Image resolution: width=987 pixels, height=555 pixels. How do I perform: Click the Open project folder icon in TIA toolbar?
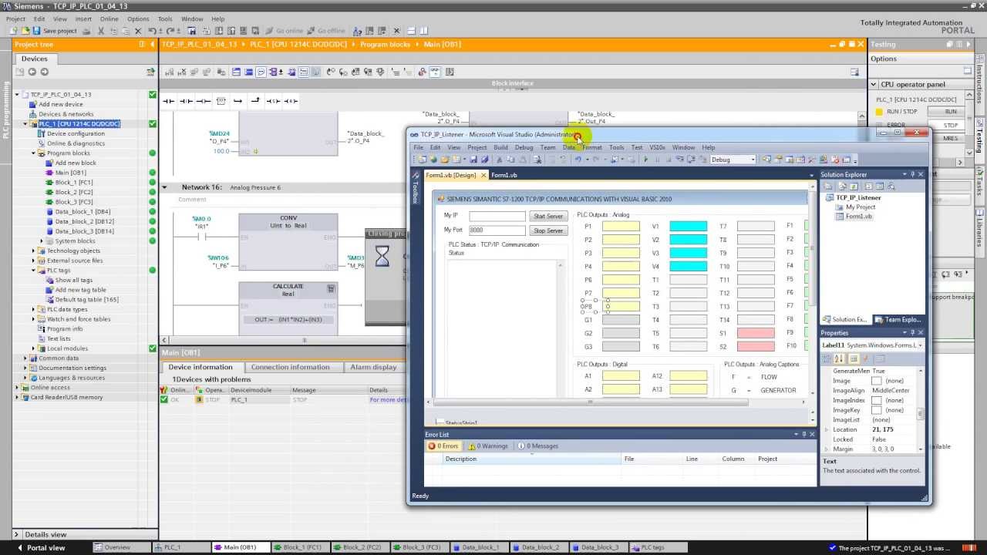pyautogui.click(x=25, y=31)
